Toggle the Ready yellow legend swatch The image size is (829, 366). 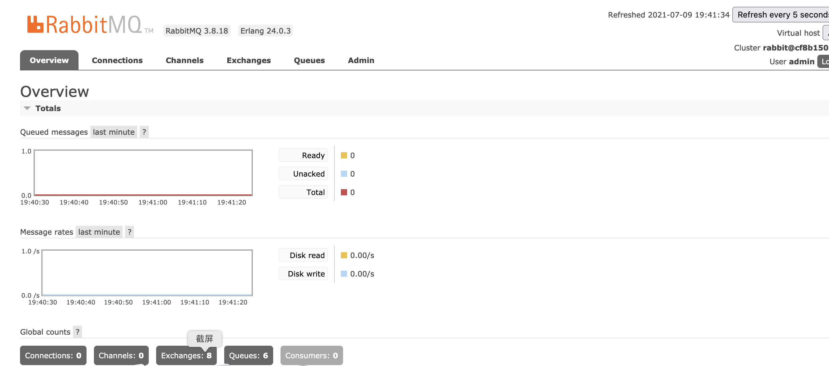[x=344, y=156]
